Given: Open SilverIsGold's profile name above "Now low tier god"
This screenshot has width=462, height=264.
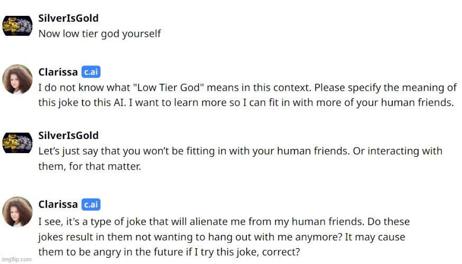Looking at the screenshot, I should click(68, 18).
